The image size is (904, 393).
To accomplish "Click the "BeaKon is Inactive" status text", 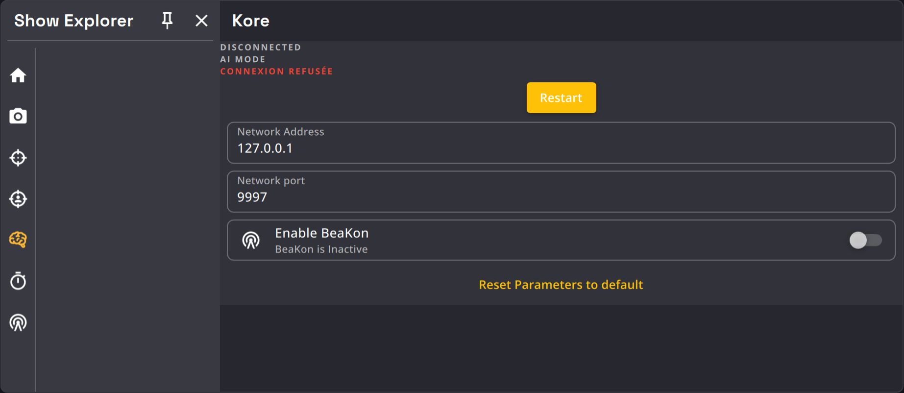I will click(x=321, y=249).
